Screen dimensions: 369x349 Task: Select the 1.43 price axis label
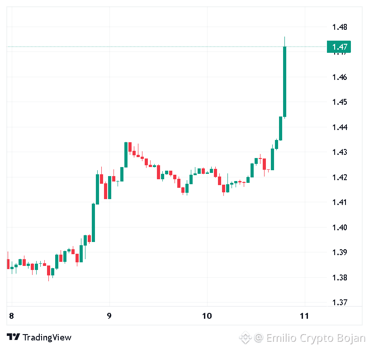tap(340, 152)
